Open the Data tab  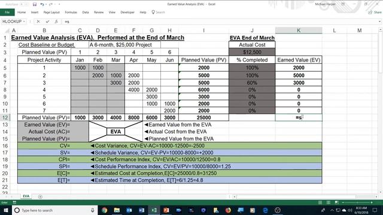pos(86,12)
